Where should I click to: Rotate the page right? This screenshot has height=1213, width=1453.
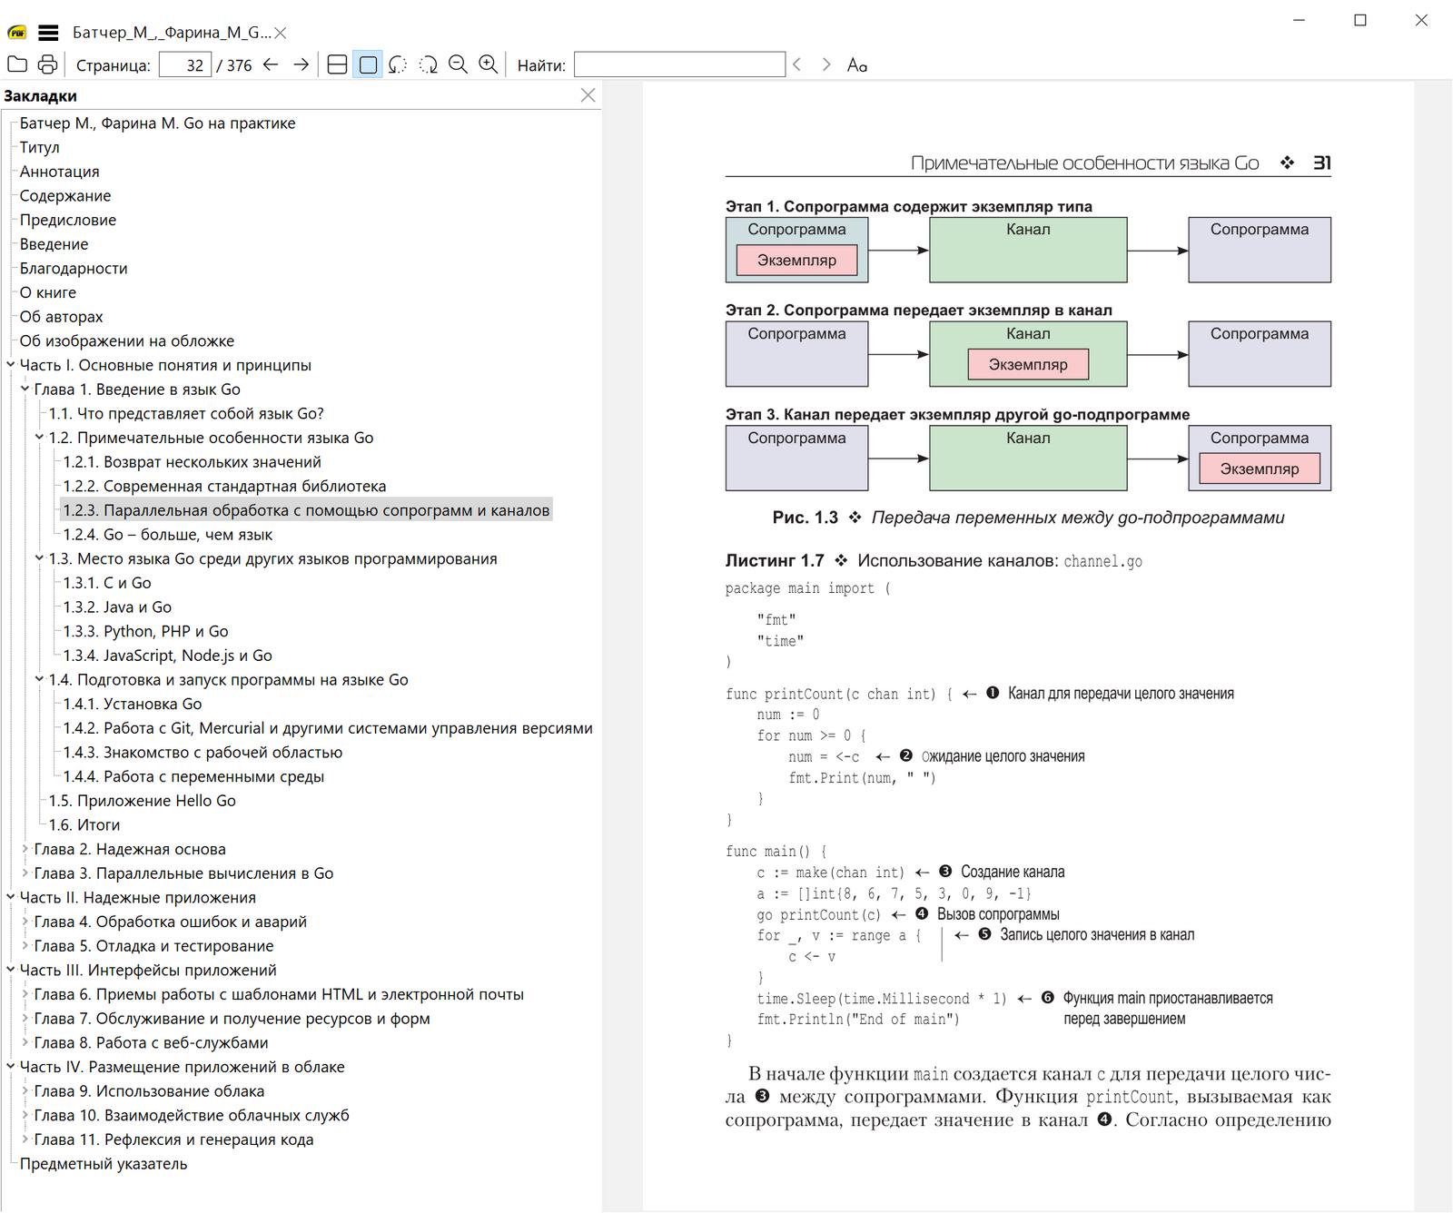(428, 64)
